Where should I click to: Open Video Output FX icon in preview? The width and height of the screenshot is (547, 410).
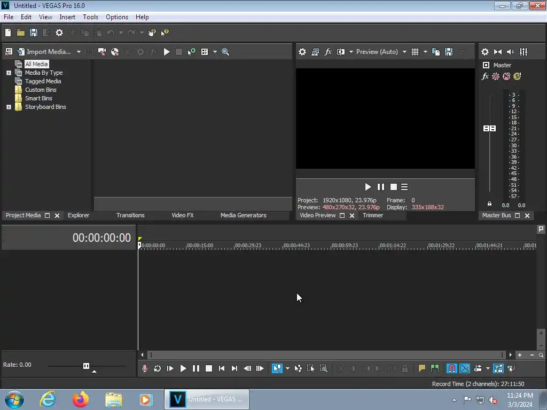tap(328, 52)
